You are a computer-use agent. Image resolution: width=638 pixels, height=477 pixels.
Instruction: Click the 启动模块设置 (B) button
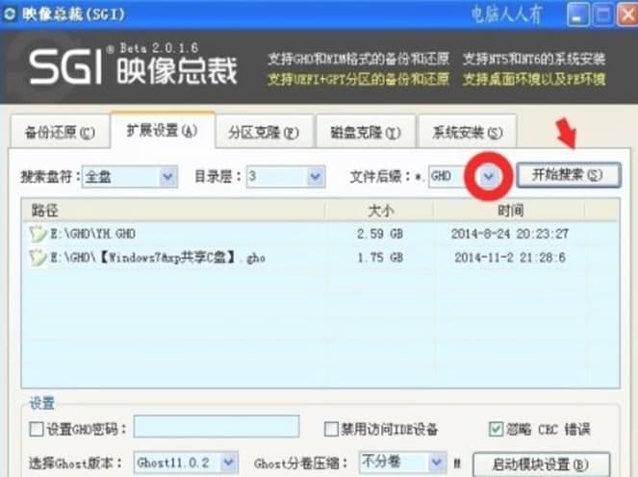tap(541, 464)
